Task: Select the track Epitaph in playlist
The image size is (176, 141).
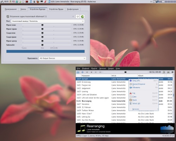Action: [x=124, y=79]
